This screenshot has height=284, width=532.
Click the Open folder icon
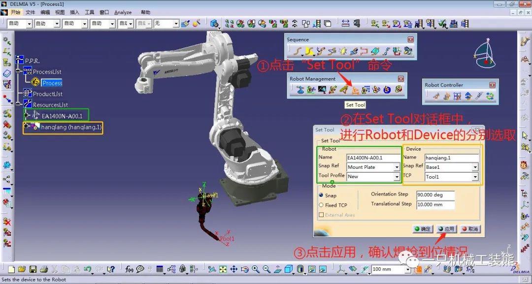point(22,269)
